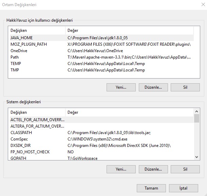Click Yeni... under user variables
Viewport: 207px width, 196px height.
121,87
